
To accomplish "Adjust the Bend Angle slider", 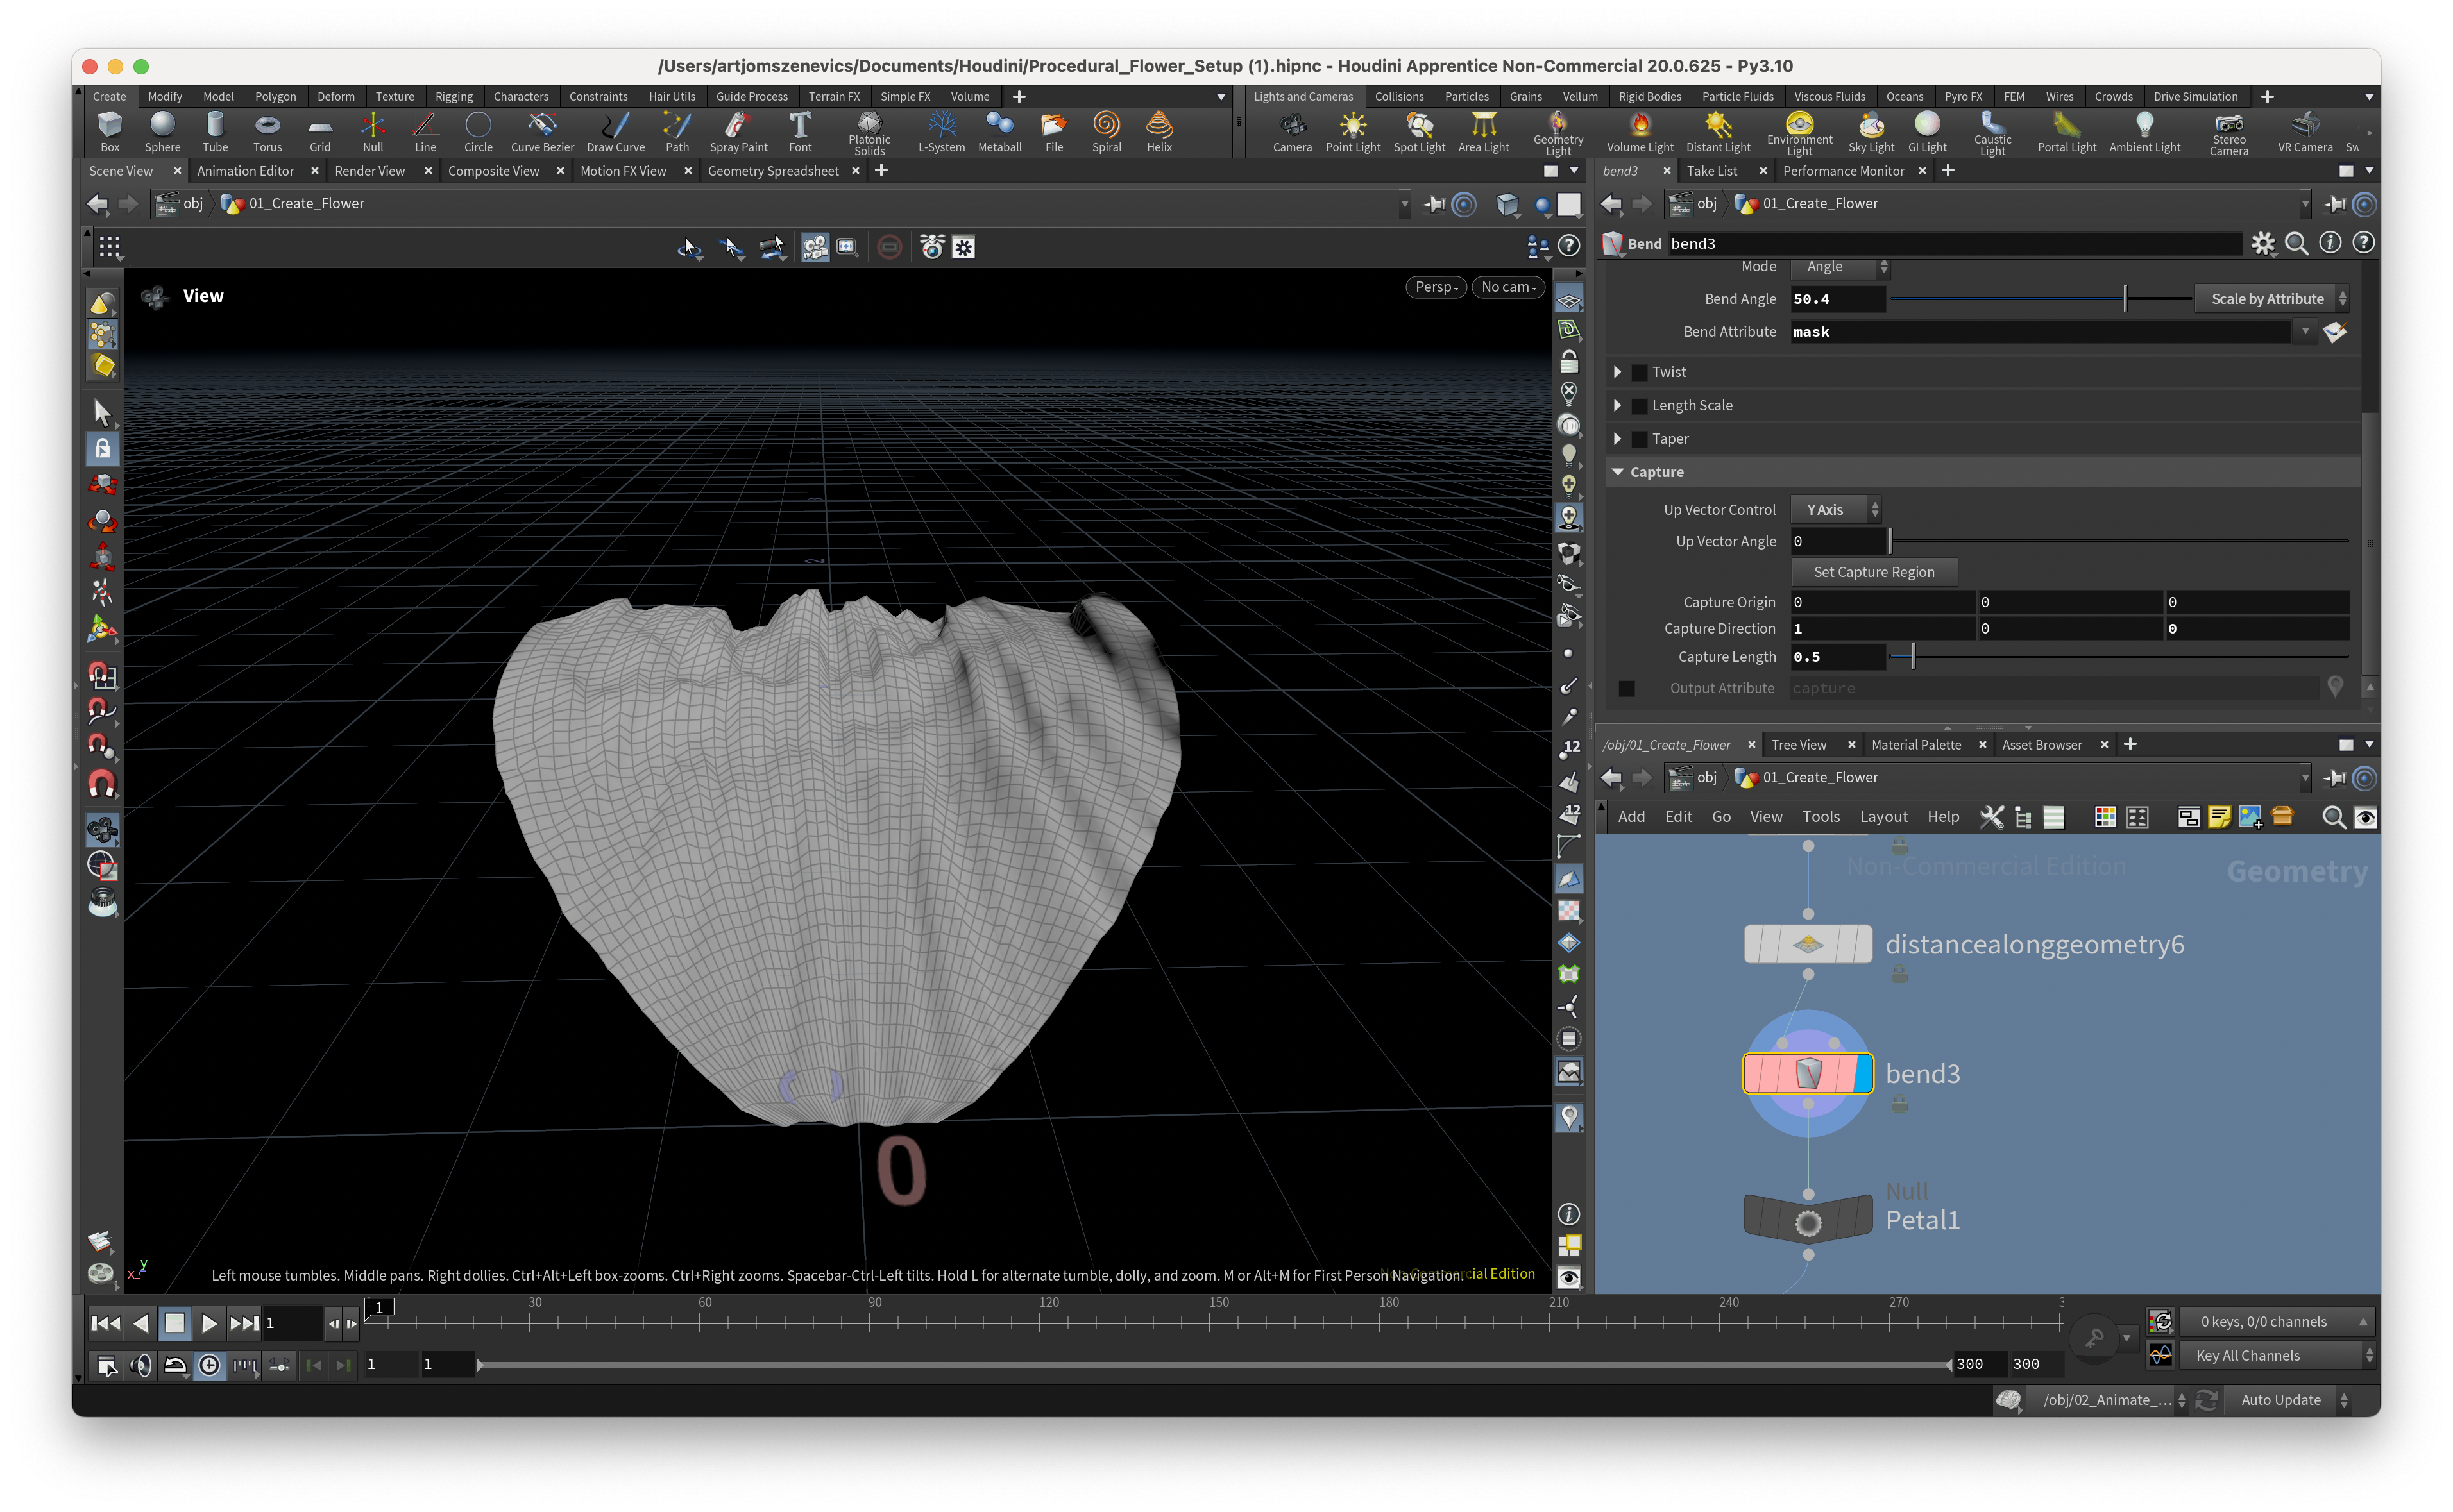I will [2124, 299].
